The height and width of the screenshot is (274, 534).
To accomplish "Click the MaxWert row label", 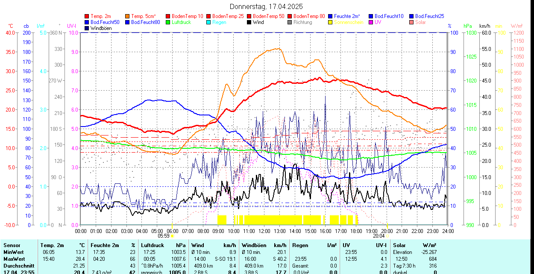I will pos(14,259).
